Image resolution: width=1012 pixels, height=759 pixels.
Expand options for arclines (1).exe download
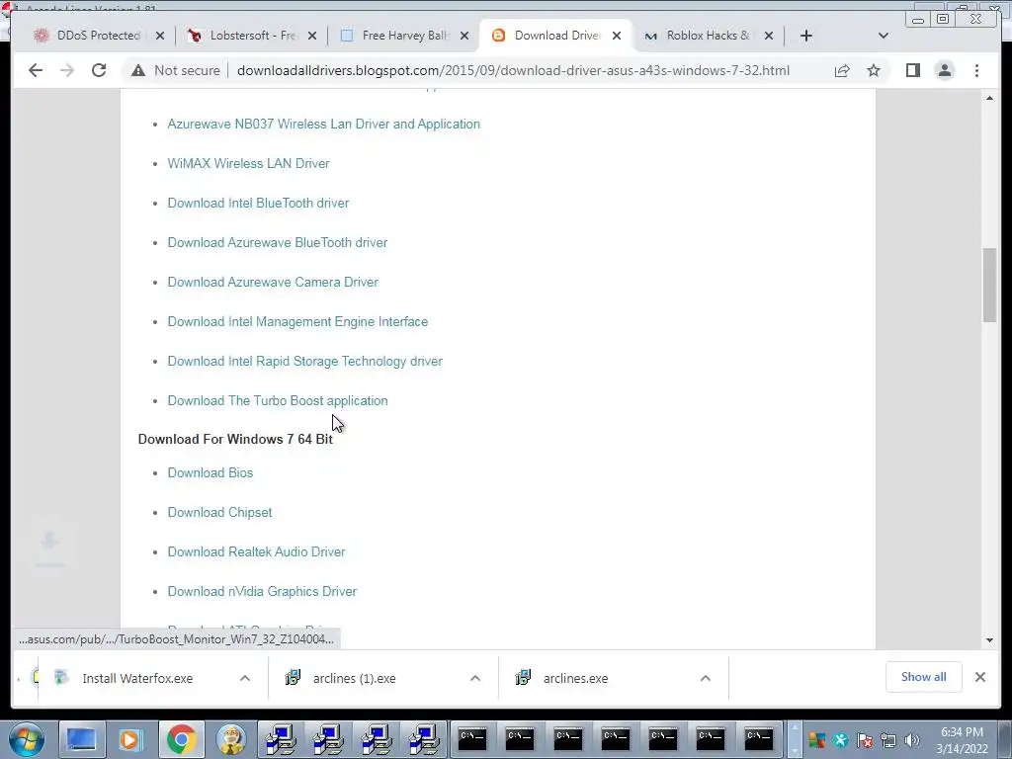(x=475, y=678)
